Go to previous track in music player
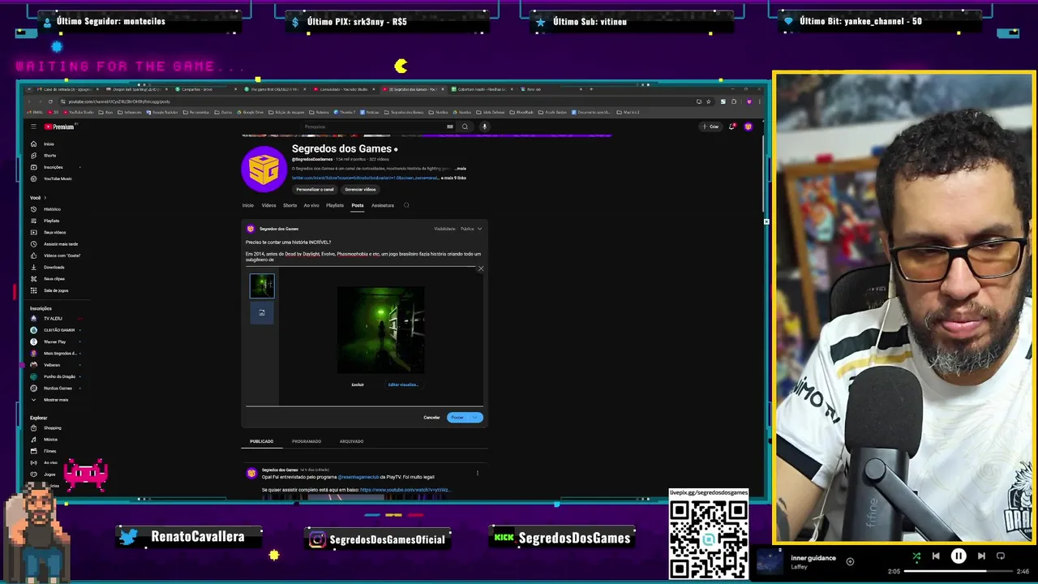Viewport: 1038px width, 584px height. coord(936,556)
